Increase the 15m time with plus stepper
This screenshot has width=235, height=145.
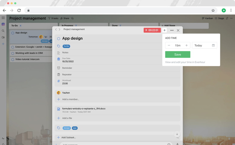[186, 45]
